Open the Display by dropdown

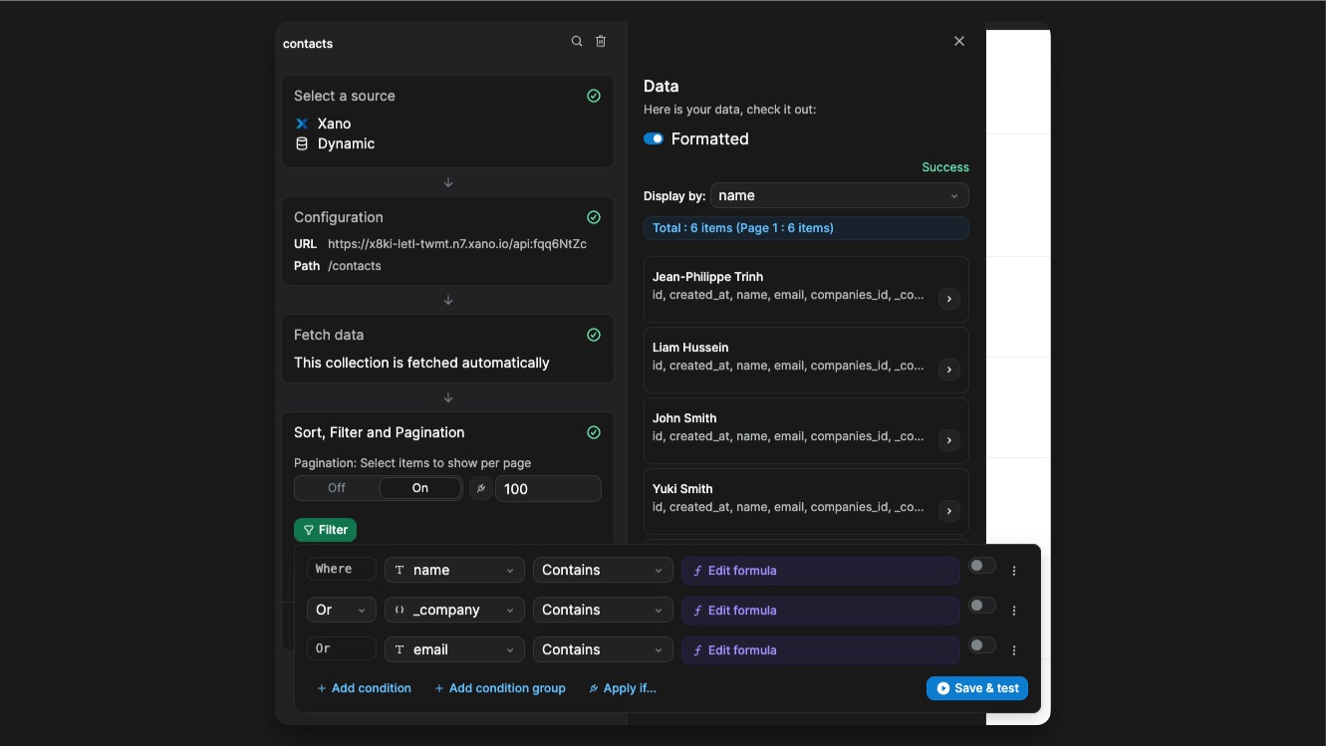838,195
